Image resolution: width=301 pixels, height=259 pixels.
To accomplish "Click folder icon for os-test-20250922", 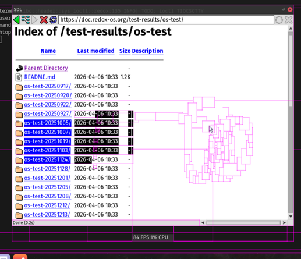I will [19, 105].
